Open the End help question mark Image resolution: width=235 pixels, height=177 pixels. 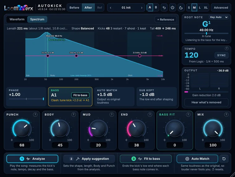click(150, 114)
